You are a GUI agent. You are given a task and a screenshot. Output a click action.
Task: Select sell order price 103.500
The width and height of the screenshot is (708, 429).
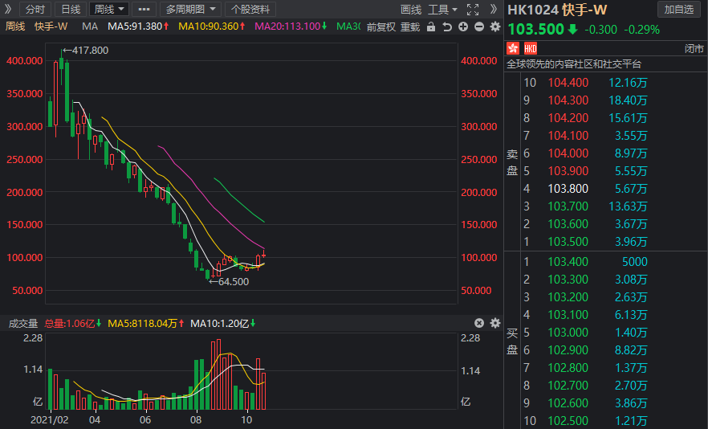(x=568, y=242)
